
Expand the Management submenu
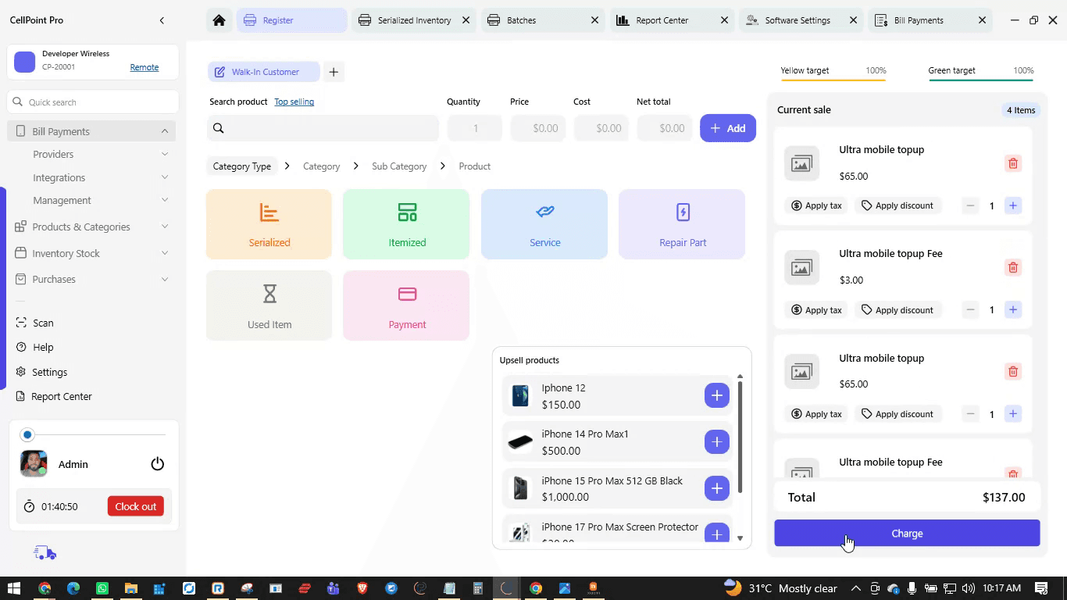pyautogui.click(x=165, y=200)
